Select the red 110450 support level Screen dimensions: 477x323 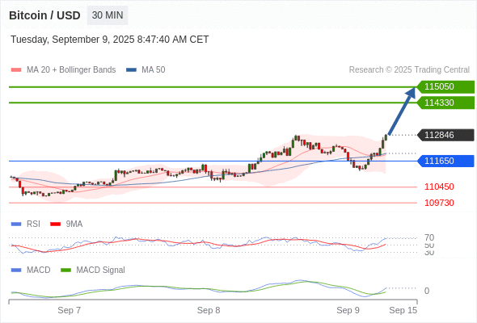[x=439, y=187]
